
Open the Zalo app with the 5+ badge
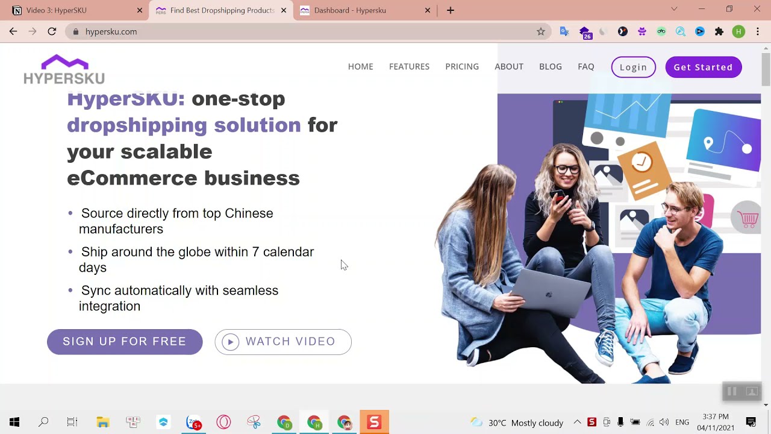pyautogui.click(x=193, y=422)
